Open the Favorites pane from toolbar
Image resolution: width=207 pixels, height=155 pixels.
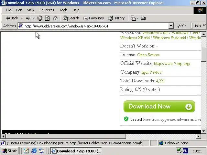93,18
